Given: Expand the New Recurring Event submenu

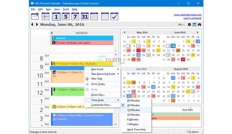Looking at the screenshot, I should tap(103, 74).
